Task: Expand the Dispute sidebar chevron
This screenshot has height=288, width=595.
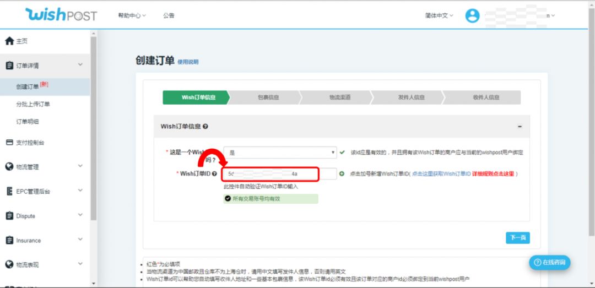Action: point(80,215)
